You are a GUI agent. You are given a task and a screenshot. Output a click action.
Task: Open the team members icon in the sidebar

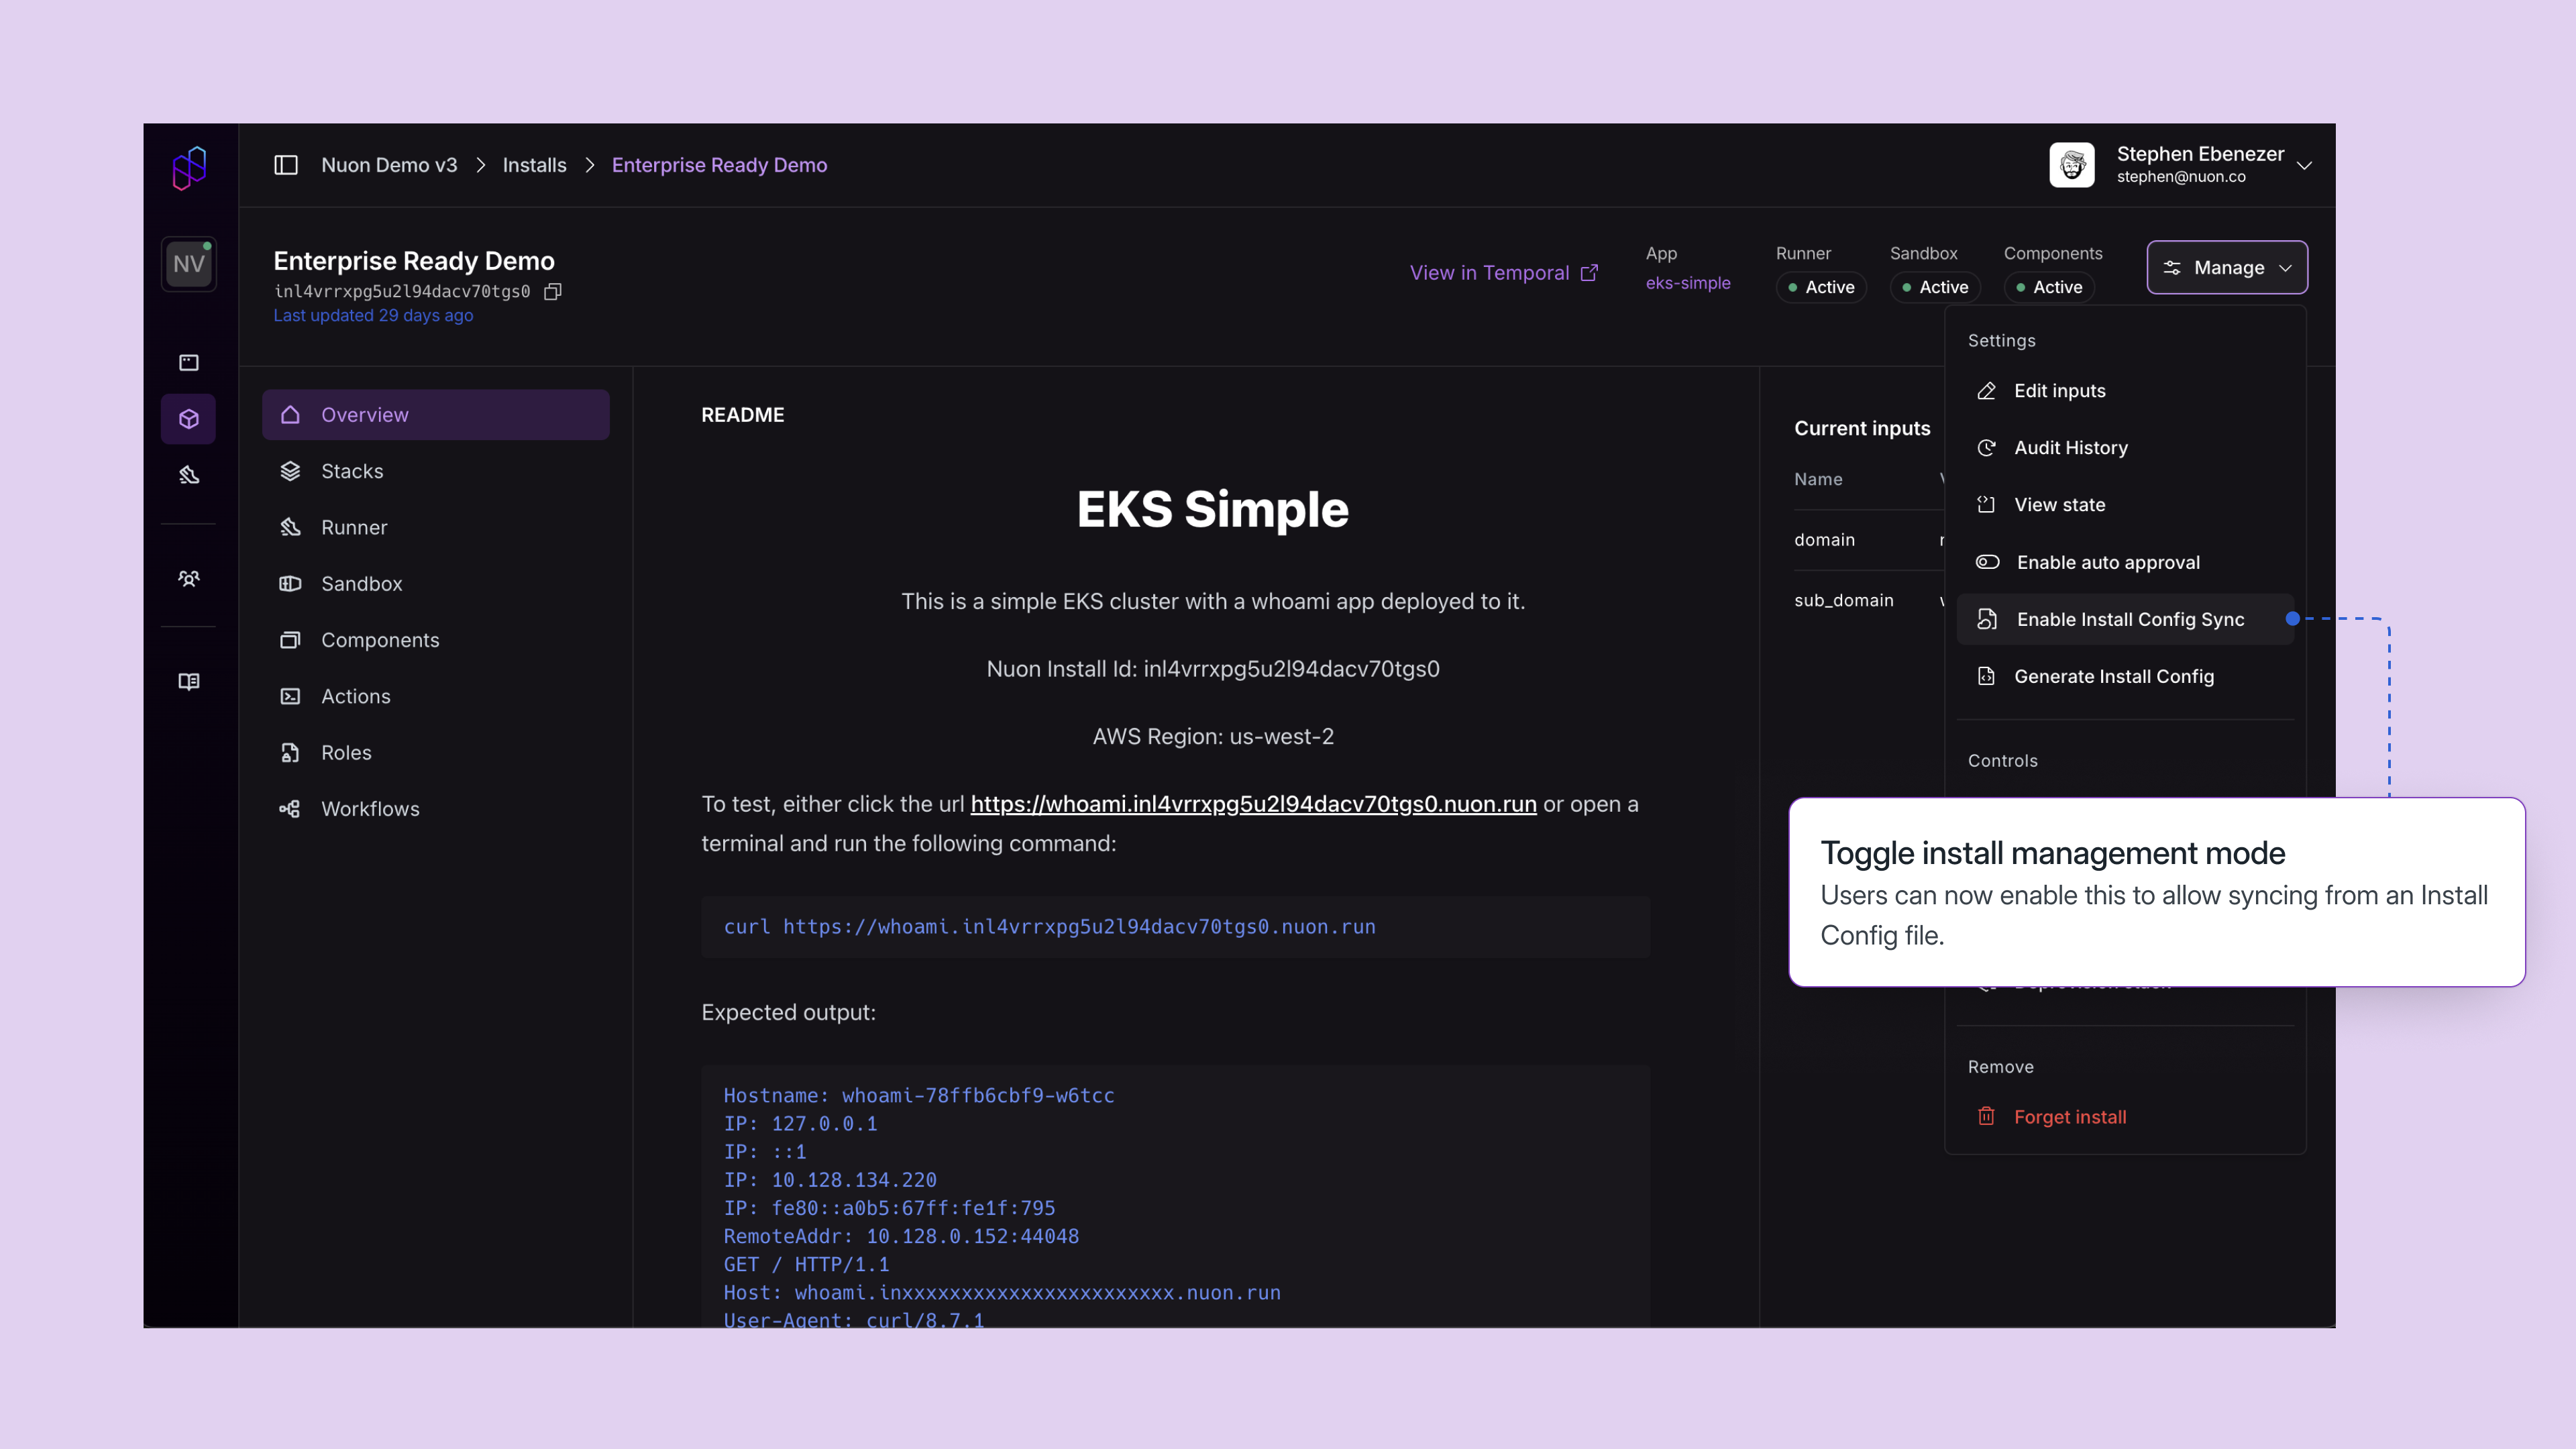189,577
